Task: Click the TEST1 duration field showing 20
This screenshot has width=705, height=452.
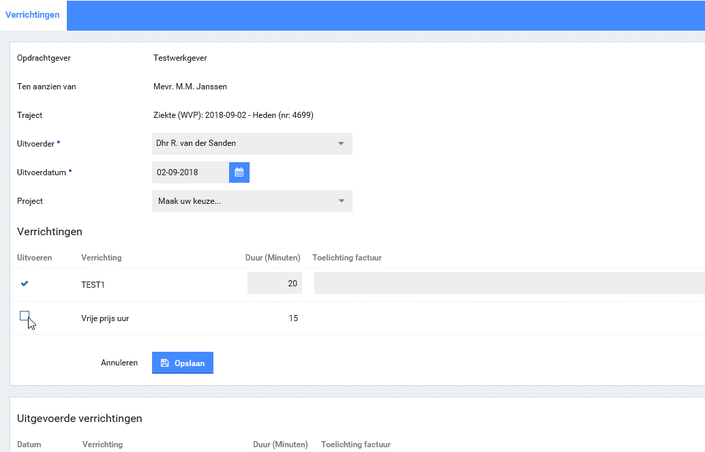Action: click(275, 284)
